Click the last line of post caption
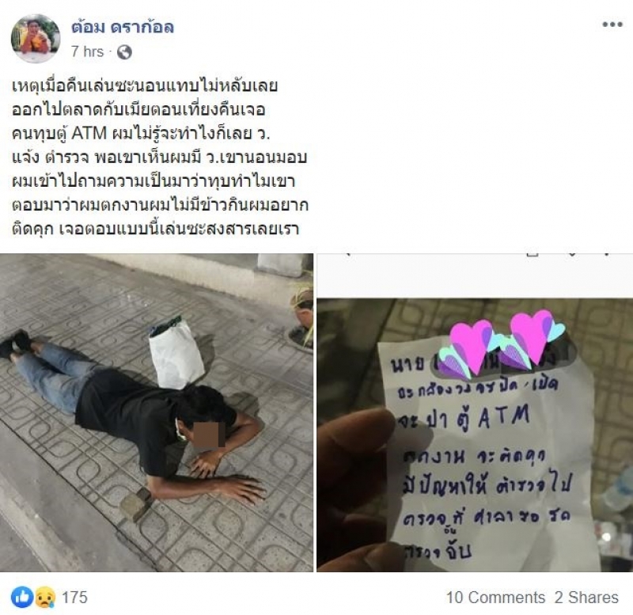The width and height of the screenshot is (633, 615). 155,229
